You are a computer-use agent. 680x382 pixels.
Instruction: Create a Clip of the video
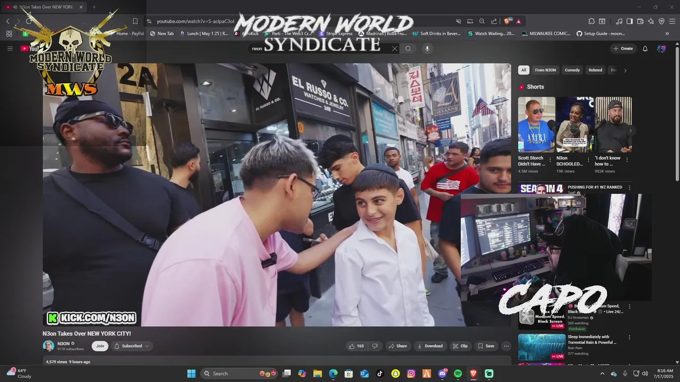[x=460, y=346]
